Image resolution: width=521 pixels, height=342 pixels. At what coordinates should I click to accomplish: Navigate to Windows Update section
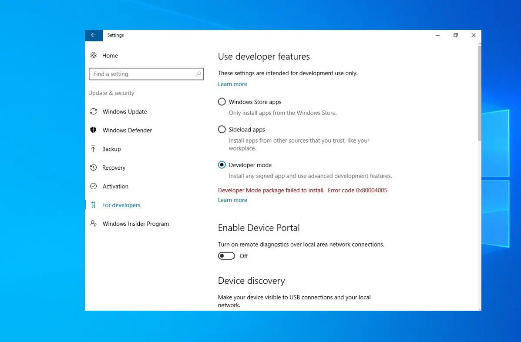coord(124,111)
